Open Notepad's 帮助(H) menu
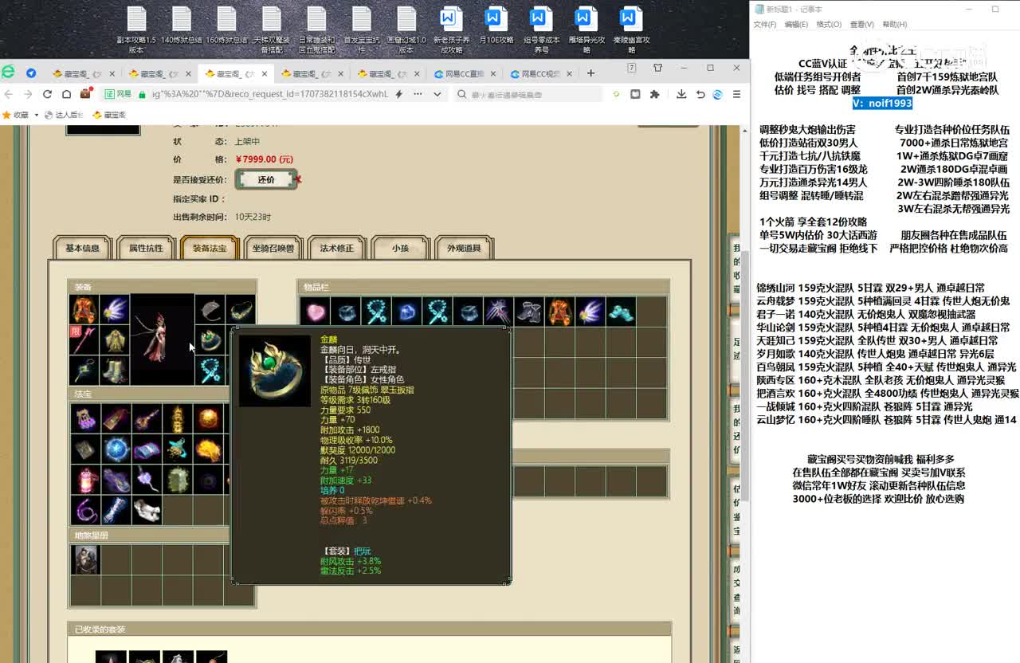Image resolution: width=1020 pixels, height=663 pixels. click(895, 25)
